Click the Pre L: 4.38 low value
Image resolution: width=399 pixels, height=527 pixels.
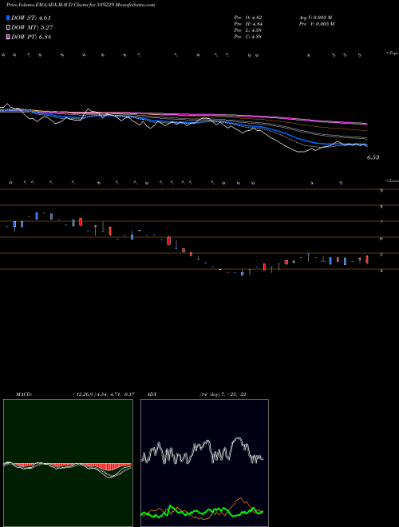click(248, 30)
